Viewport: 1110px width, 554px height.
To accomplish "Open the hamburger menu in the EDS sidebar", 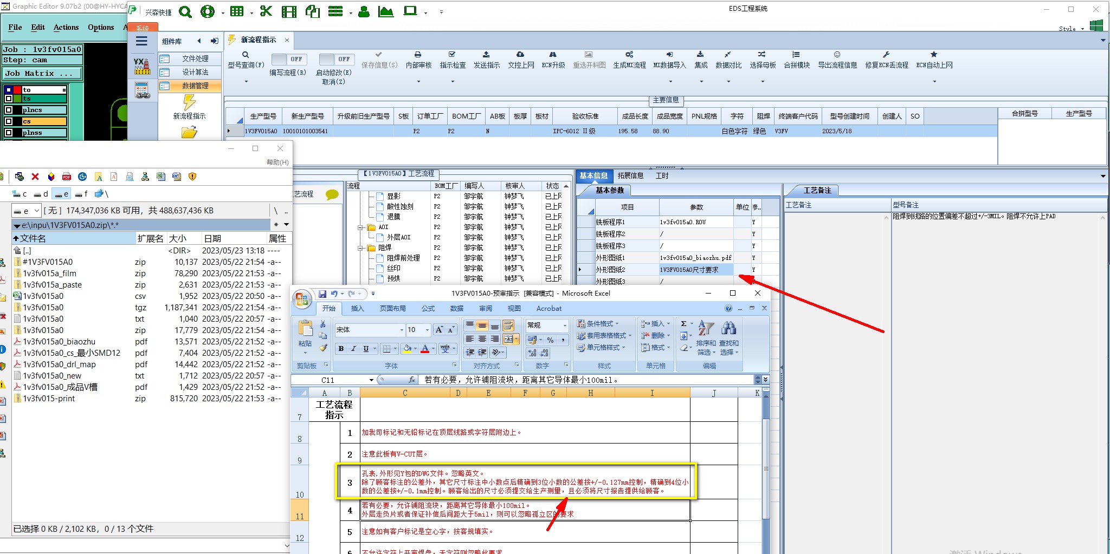I will (x=142, y=41).
